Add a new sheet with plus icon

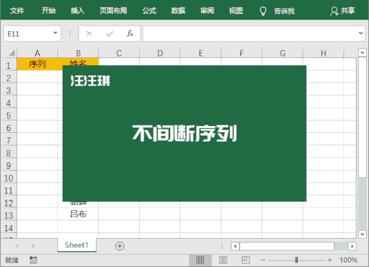pos(120,246)
